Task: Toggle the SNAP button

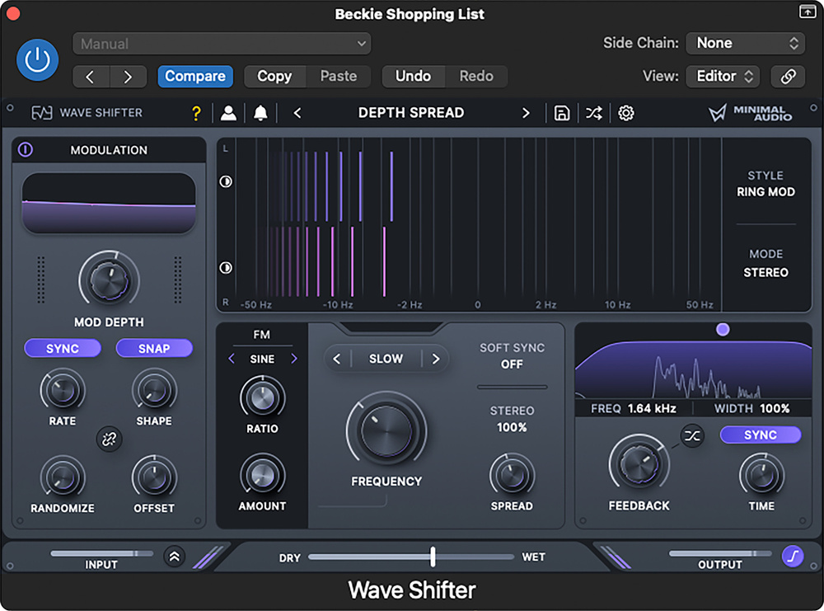Action: coord(154,349)
